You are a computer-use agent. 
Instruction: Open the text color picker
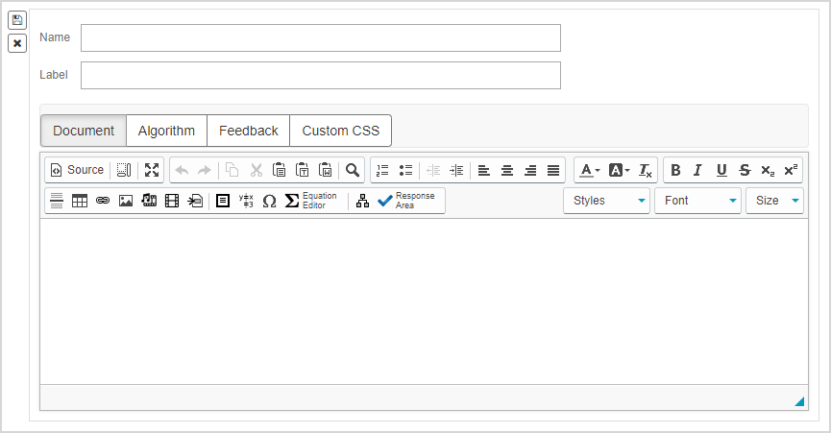pos(589,170)
